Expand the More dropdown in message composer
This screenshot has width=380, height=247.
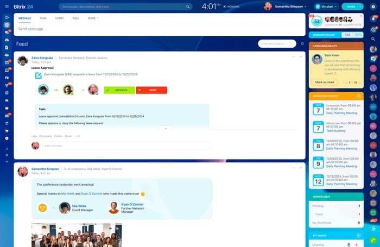92,18
